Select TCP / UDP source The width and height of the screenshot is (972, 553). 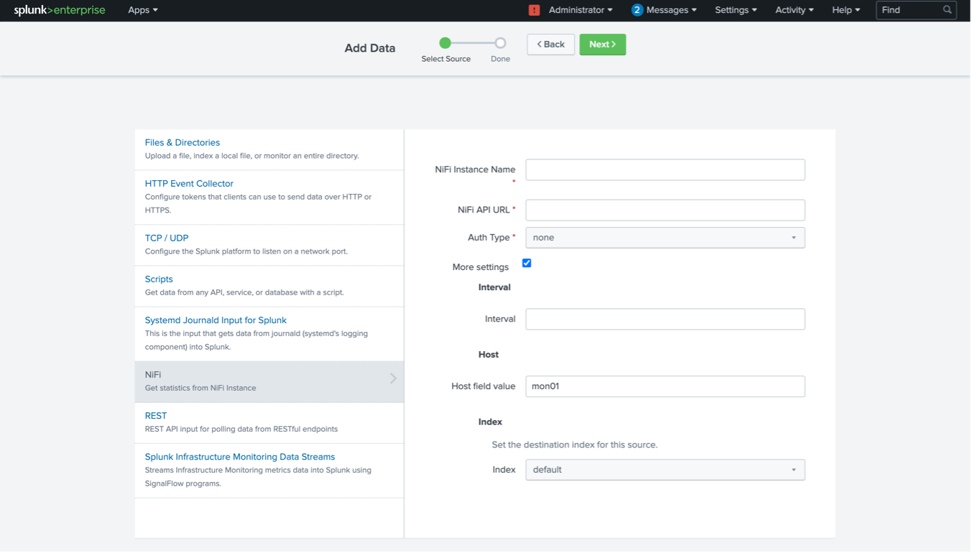point(167,238)
